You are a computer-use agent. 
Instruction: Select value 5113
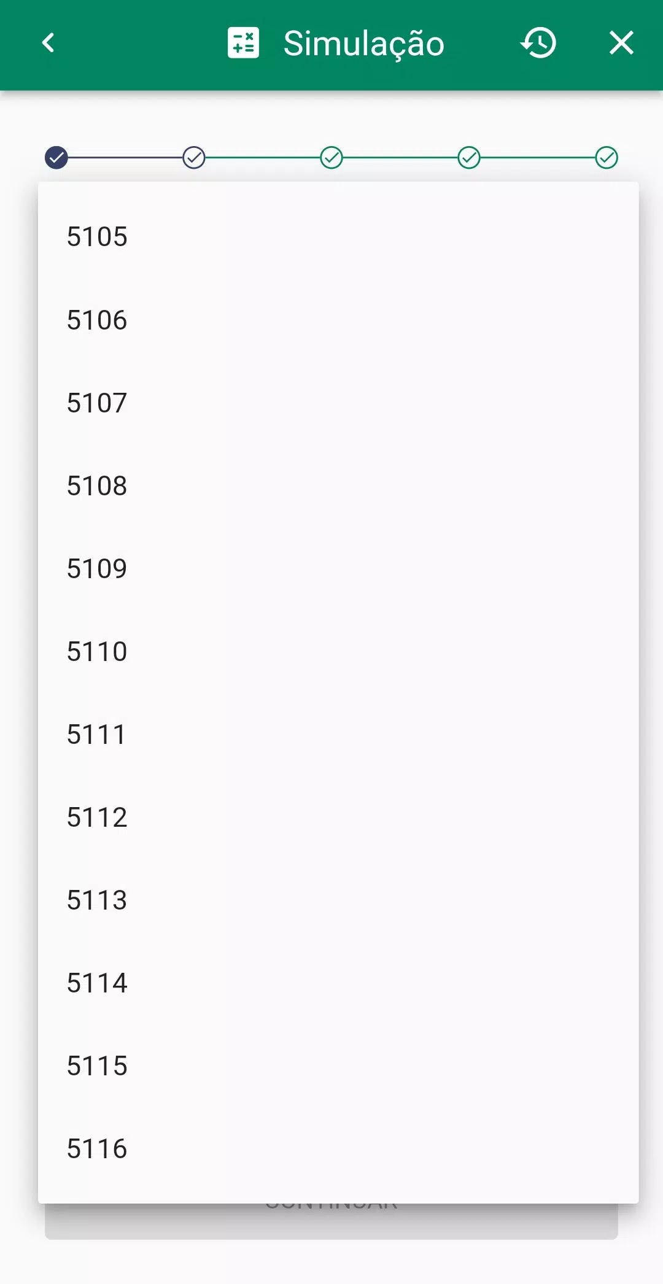pos(338,900)
